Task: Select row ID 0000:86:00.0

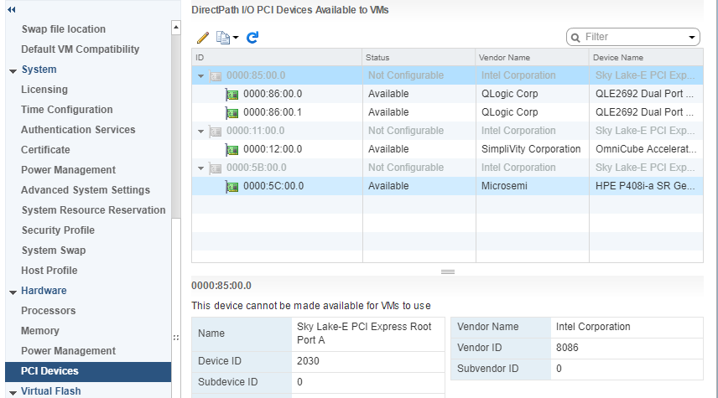Action: pos(273,94)
